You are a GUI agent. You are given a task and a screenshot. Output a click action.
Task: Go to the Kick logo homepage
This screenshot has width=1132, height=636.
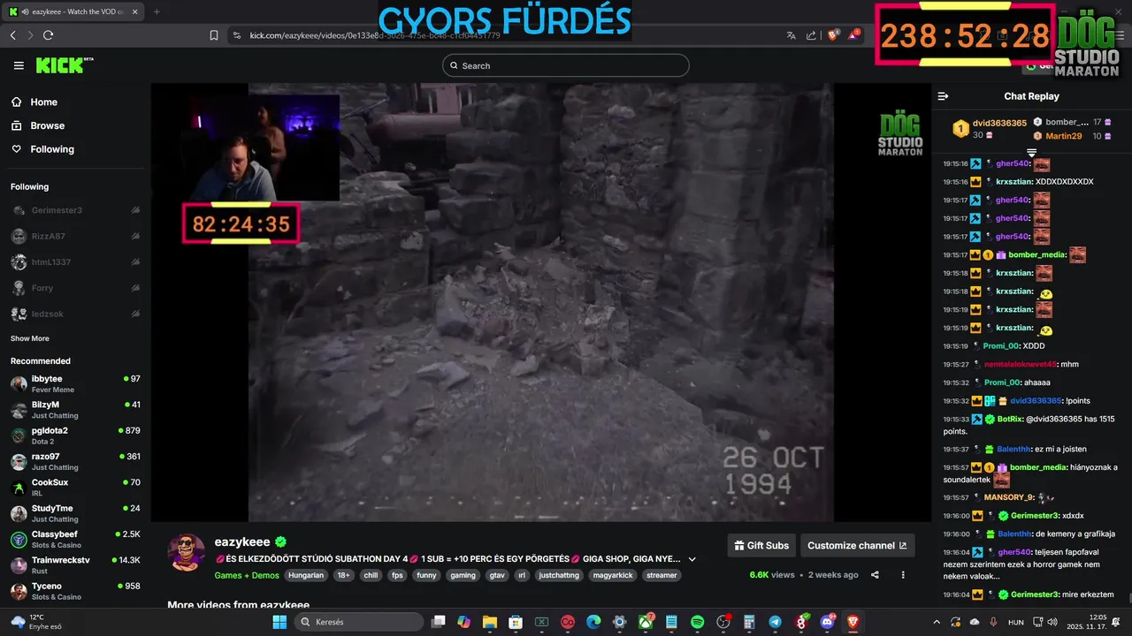(65, 65)
